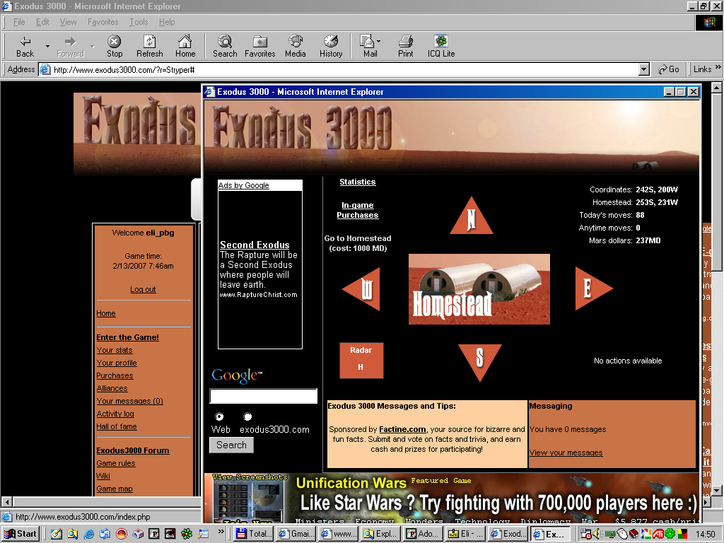This screenshot has height=543, width=724.
Task: Open In-game Purchases link
Action: click(x=357, y=210)
